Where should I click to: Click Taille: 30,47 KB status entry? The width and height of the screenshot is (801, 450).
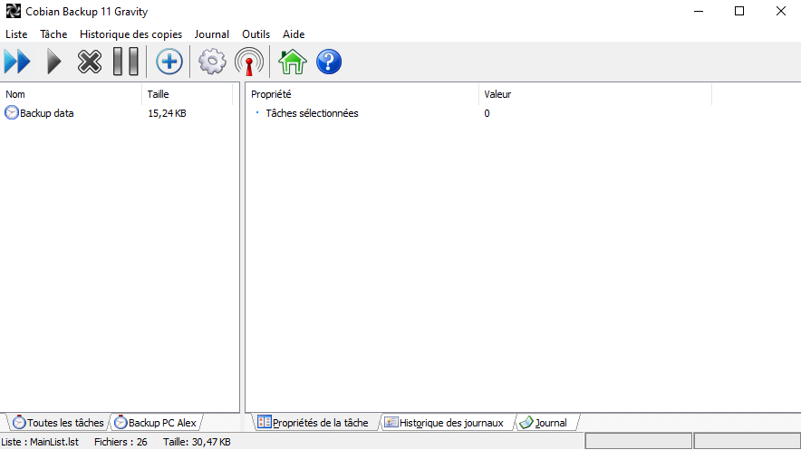(197, 442)
